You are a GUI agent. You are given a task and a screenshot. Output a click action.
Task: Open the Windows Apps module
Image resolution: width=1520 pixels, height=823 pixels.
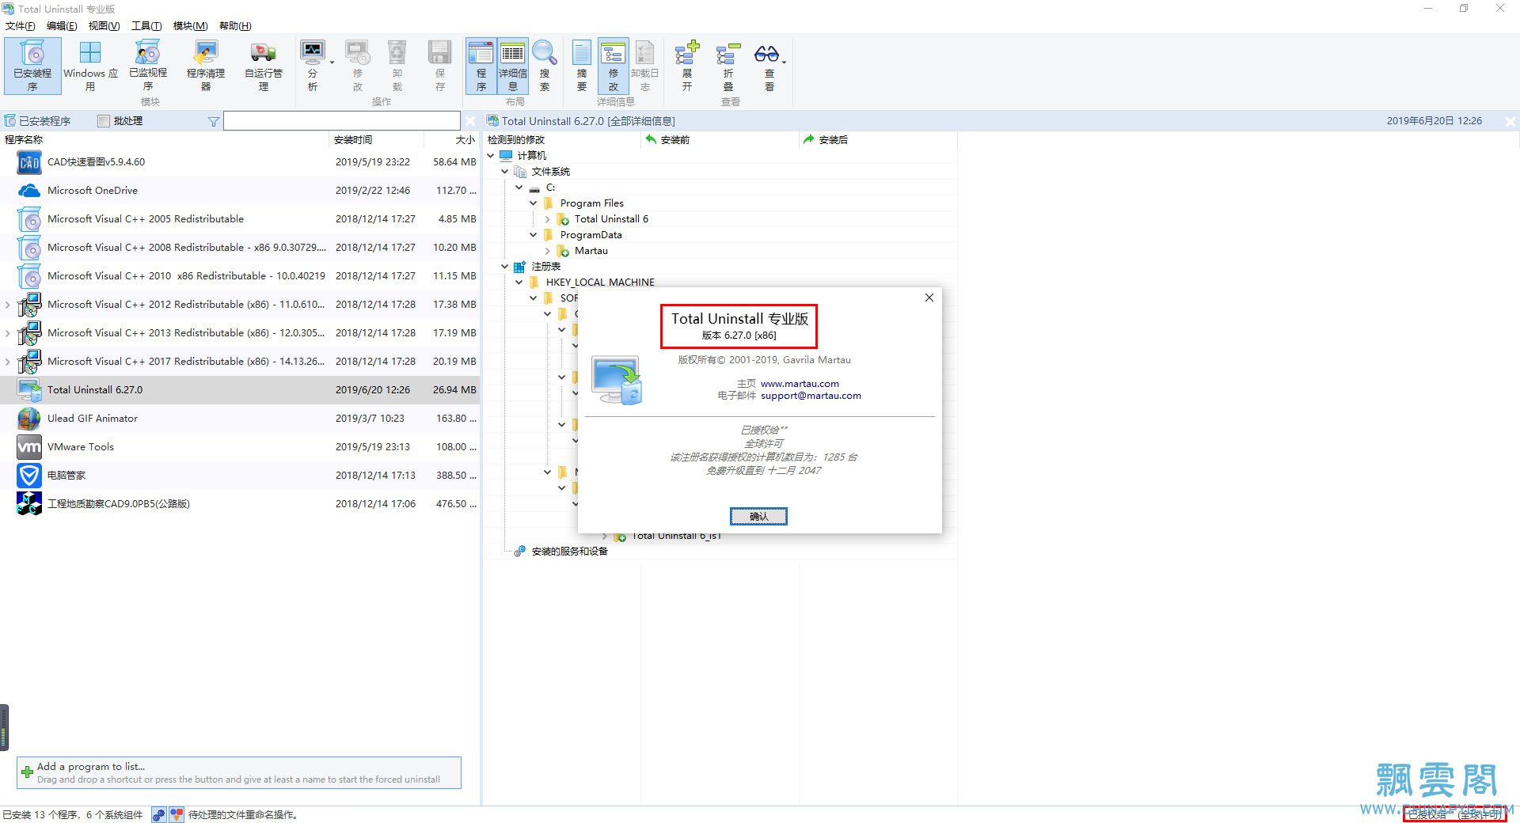(90, 66)
